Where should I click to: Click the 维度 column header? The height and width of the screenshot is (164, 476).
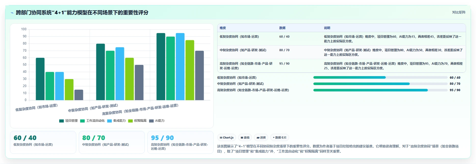223,28
